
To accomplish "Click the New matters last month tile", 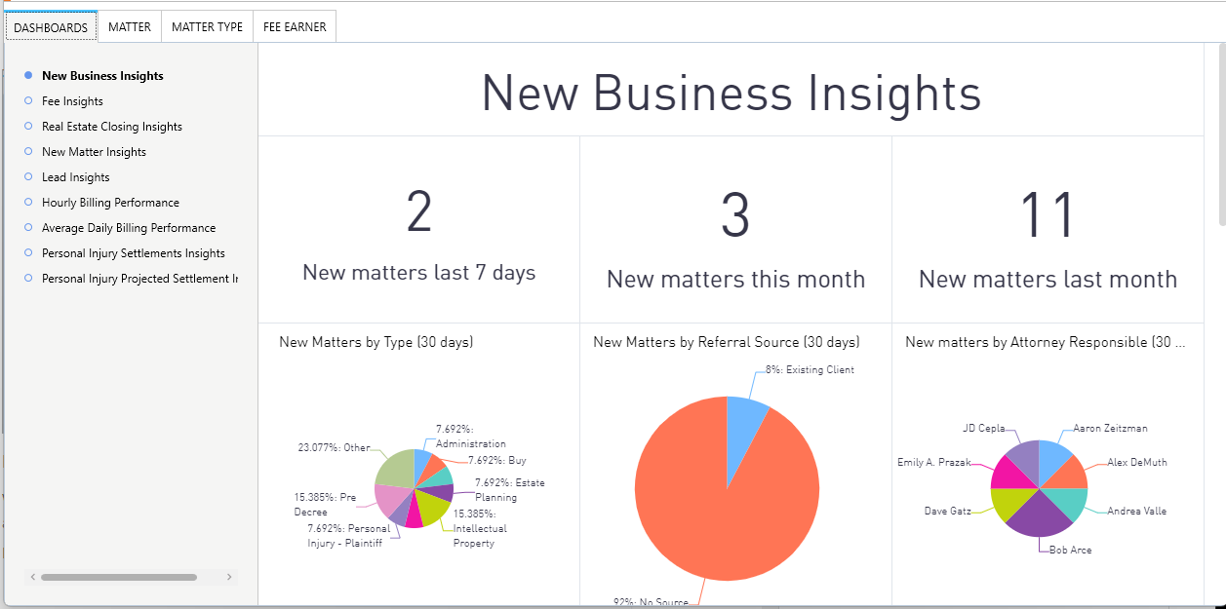I will point(1048,230).
